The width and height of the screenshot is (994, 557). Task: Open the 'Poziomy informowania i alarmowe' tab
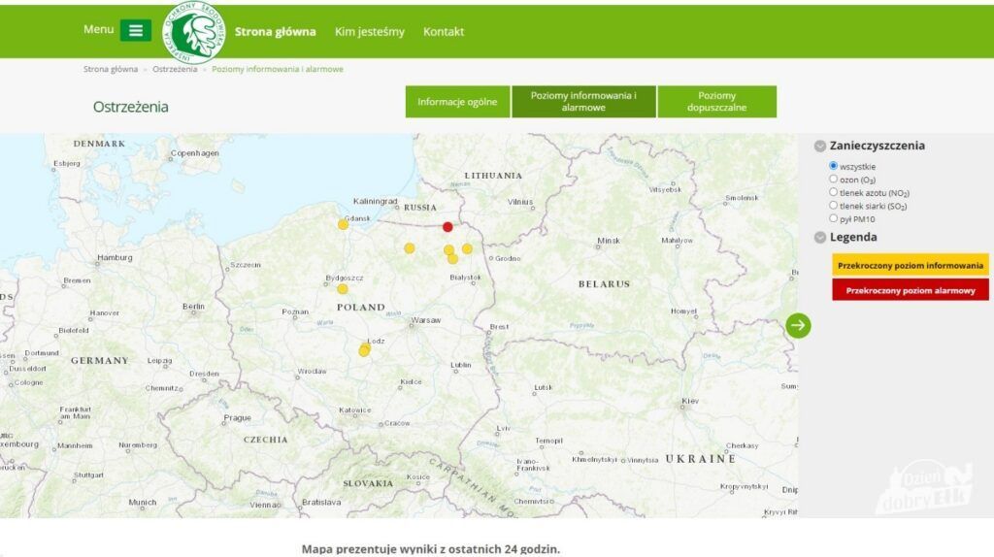tap(583, 102)
